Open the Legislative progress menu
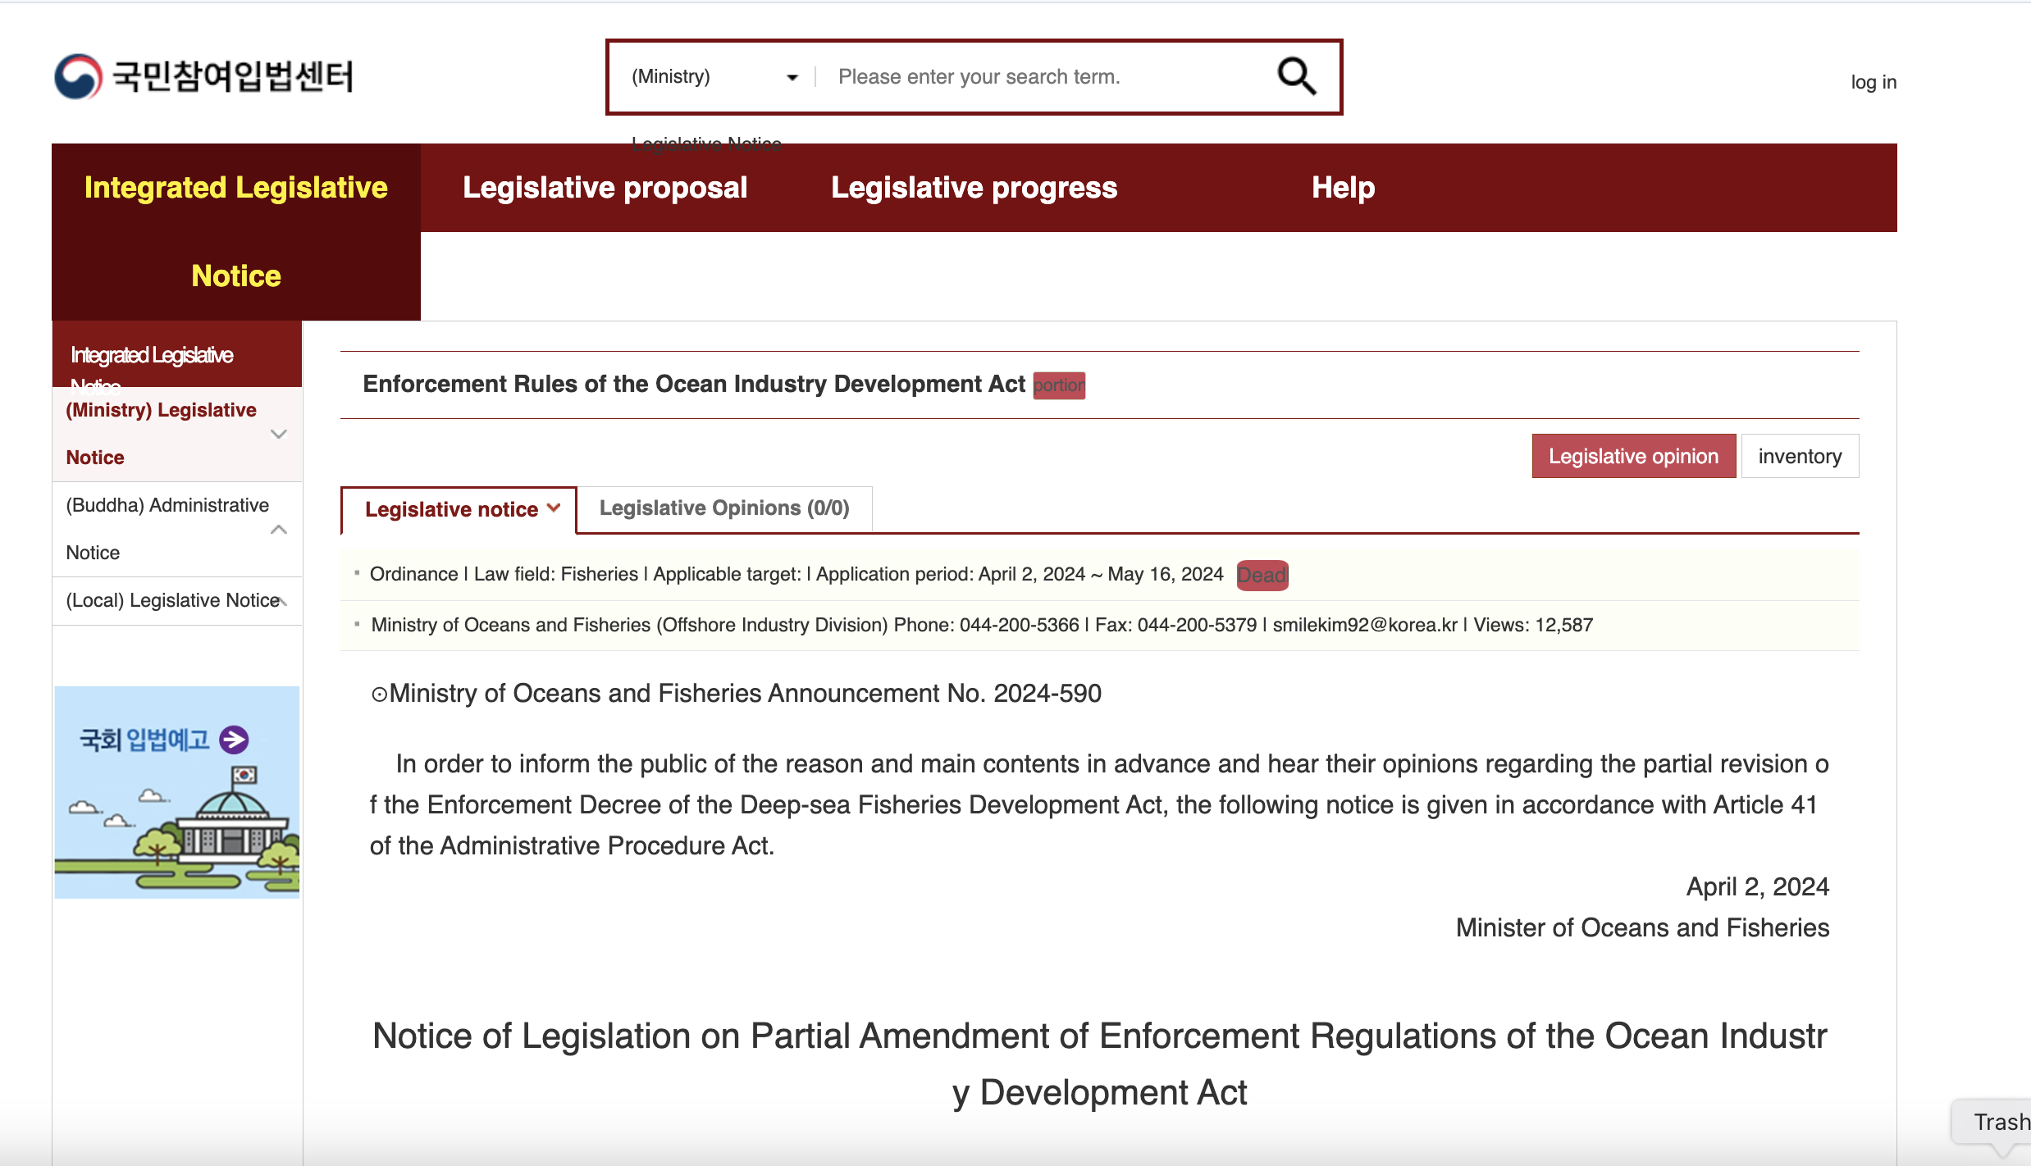This screenshot has width=2031, height=1166. pyautogui.click(x=974, y=188)
